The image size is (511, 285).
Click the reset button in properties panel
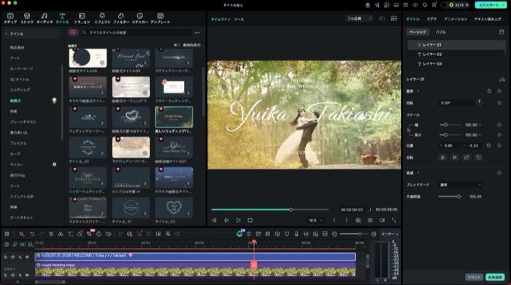point(474,277)
